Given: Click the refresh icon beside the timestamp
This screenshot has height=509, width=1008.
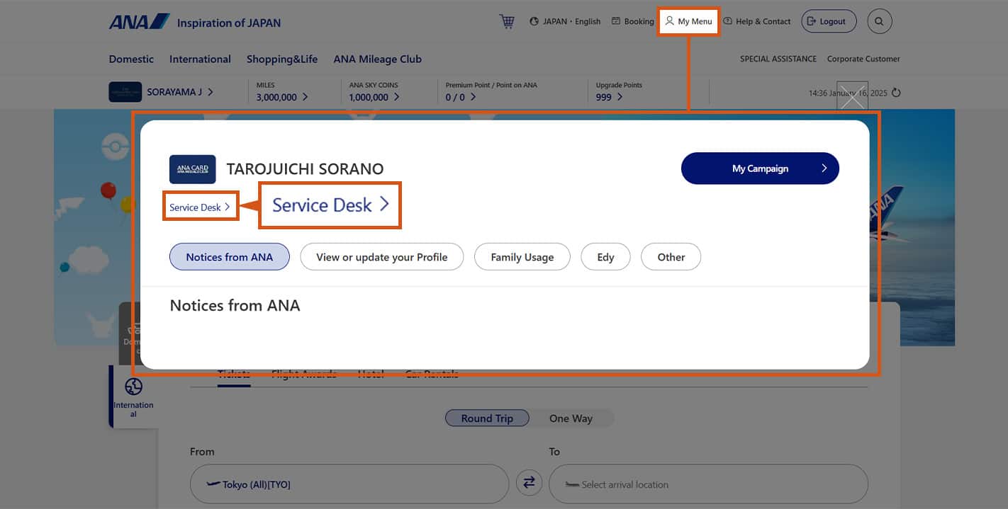Looking at the screenshot, I should [x=896, y=93].
